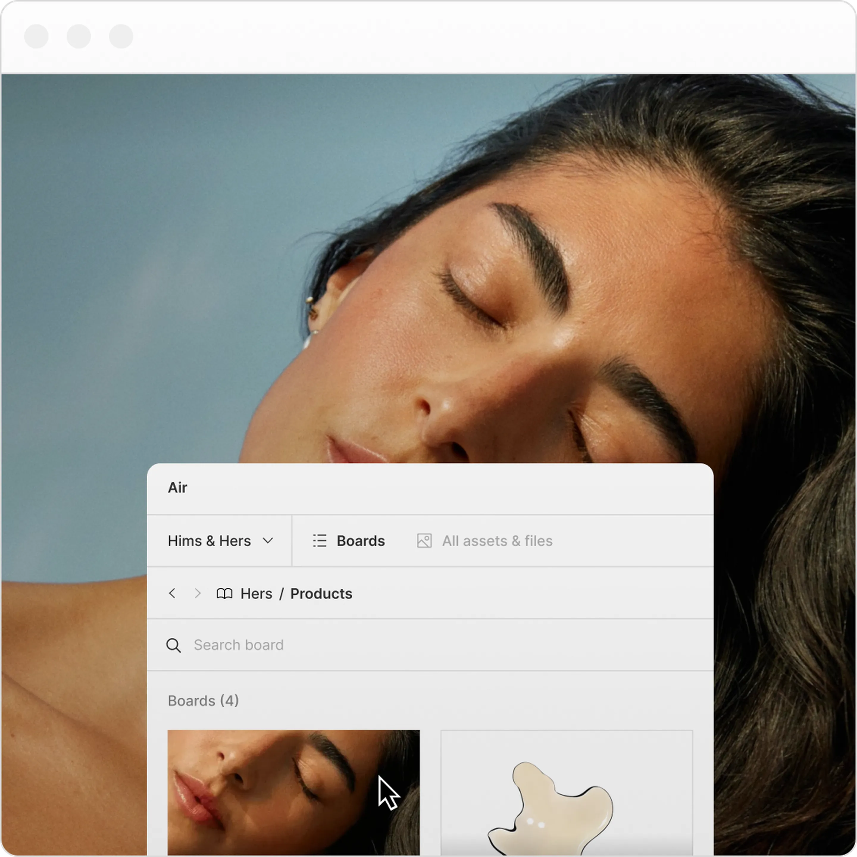
Task: Open the Hims & Hers workspace dropdown
Action: [220, 541]
